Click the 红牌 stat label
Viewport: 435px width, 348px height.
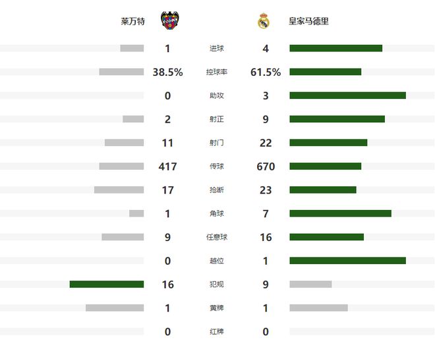pyautogui.click(x=217, y=331)
